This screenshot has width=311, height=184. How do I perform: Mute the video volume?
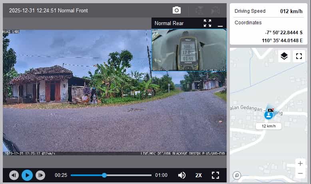point(181,175)
